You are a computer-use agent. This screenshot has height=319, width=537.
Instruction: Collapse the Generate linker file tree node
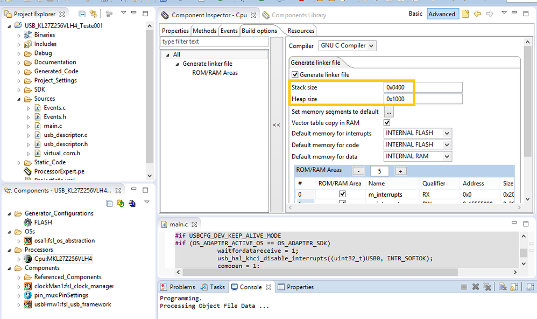click(177, 64)
